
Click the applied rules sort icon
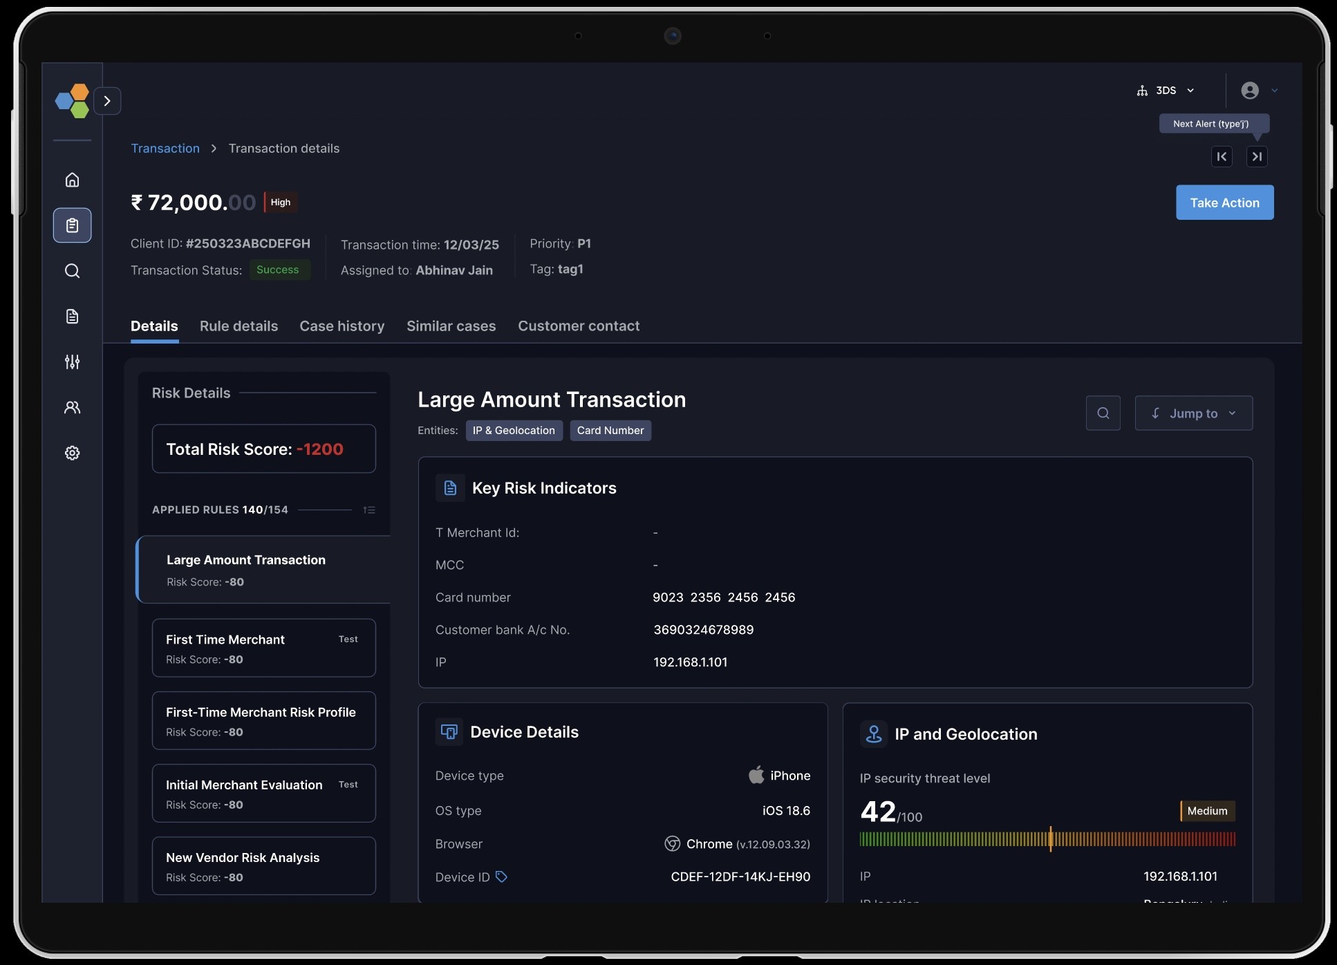click(369, 510)
